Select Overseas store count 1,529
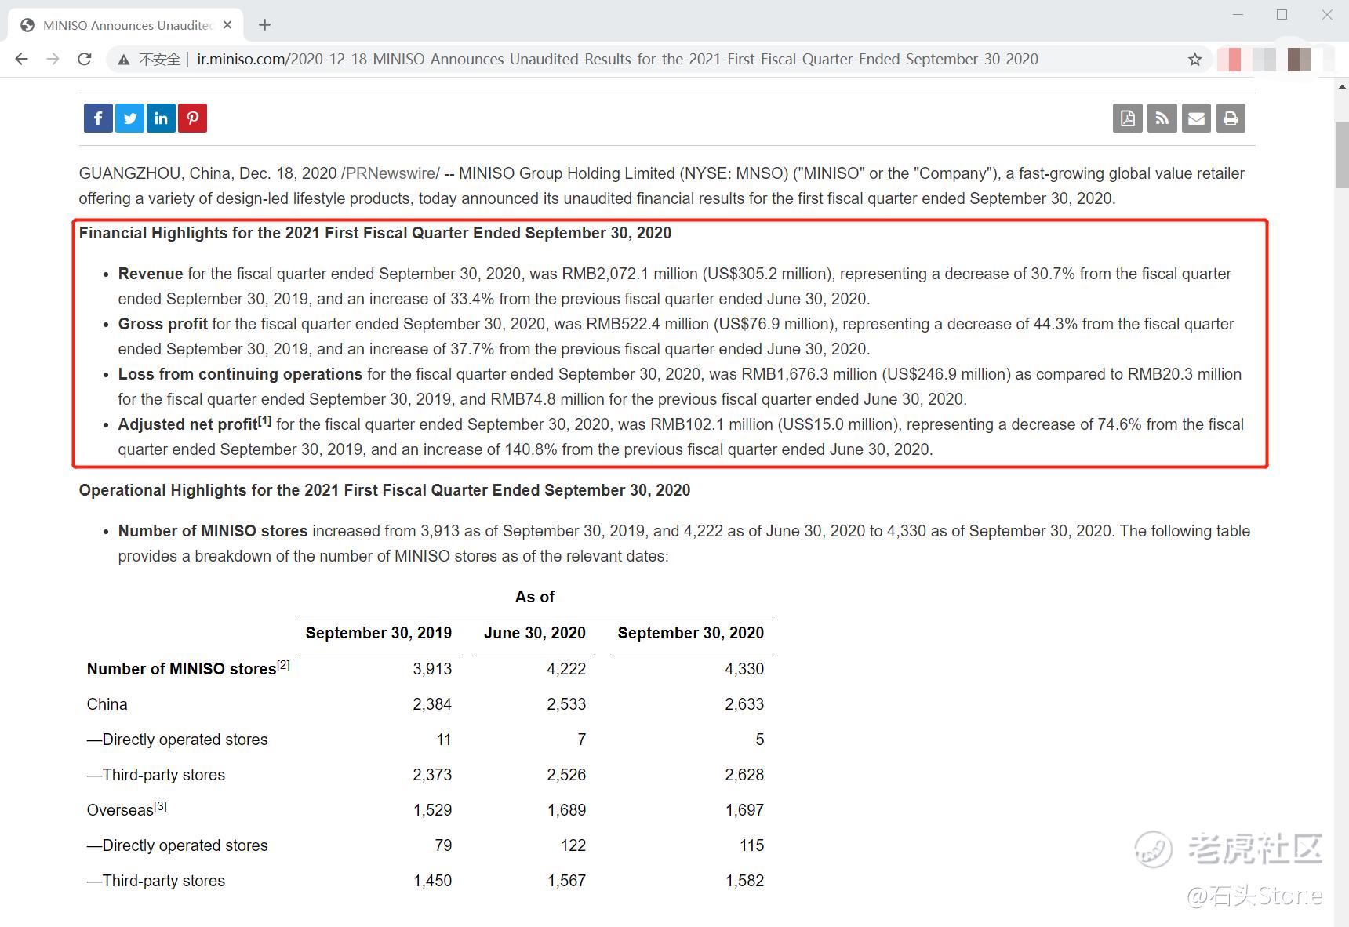Viewport: 1349px width, 927px height. 432,810
